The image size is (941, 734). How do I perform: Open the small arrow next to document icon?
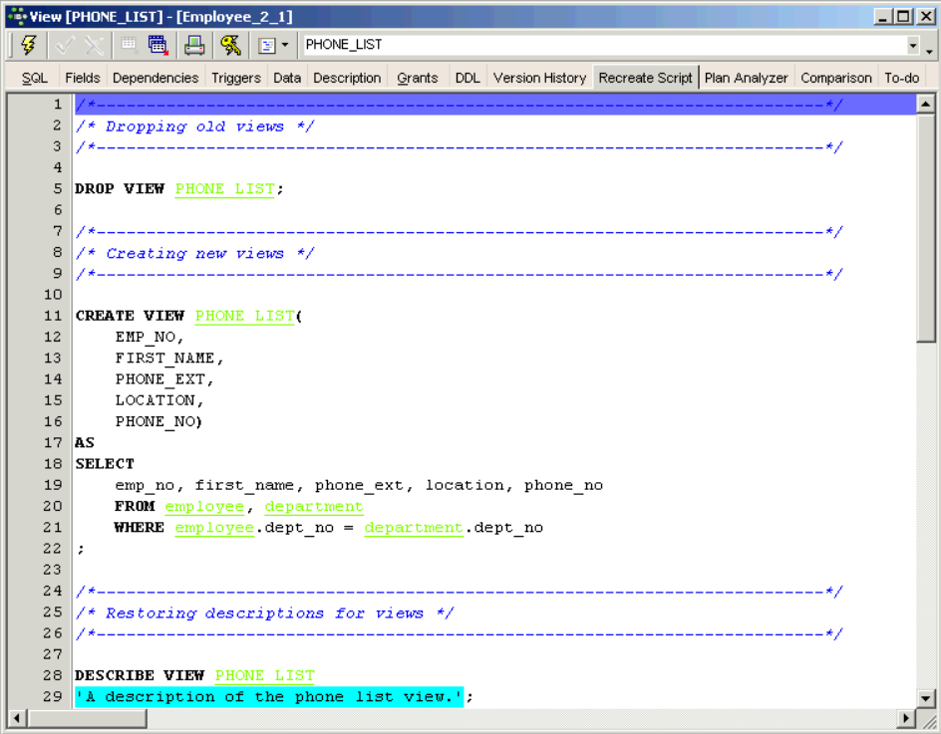tap(284, 45)
